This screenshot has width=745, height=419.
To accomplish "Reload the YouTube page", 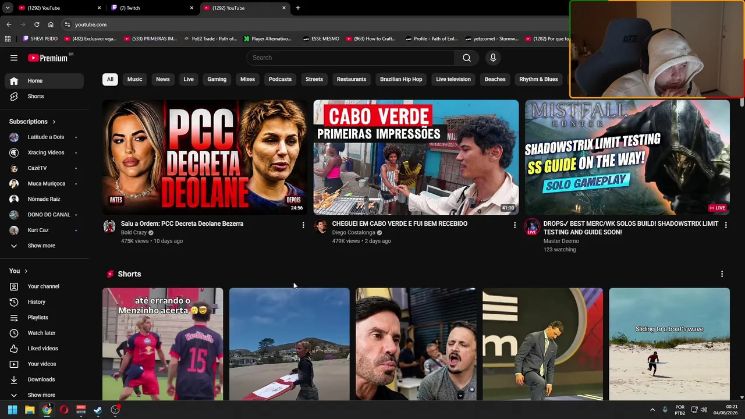I will coord(37,24).
